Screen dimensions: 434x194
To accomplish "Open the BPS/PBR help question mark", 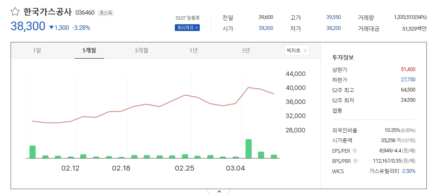I will [355, 161].
